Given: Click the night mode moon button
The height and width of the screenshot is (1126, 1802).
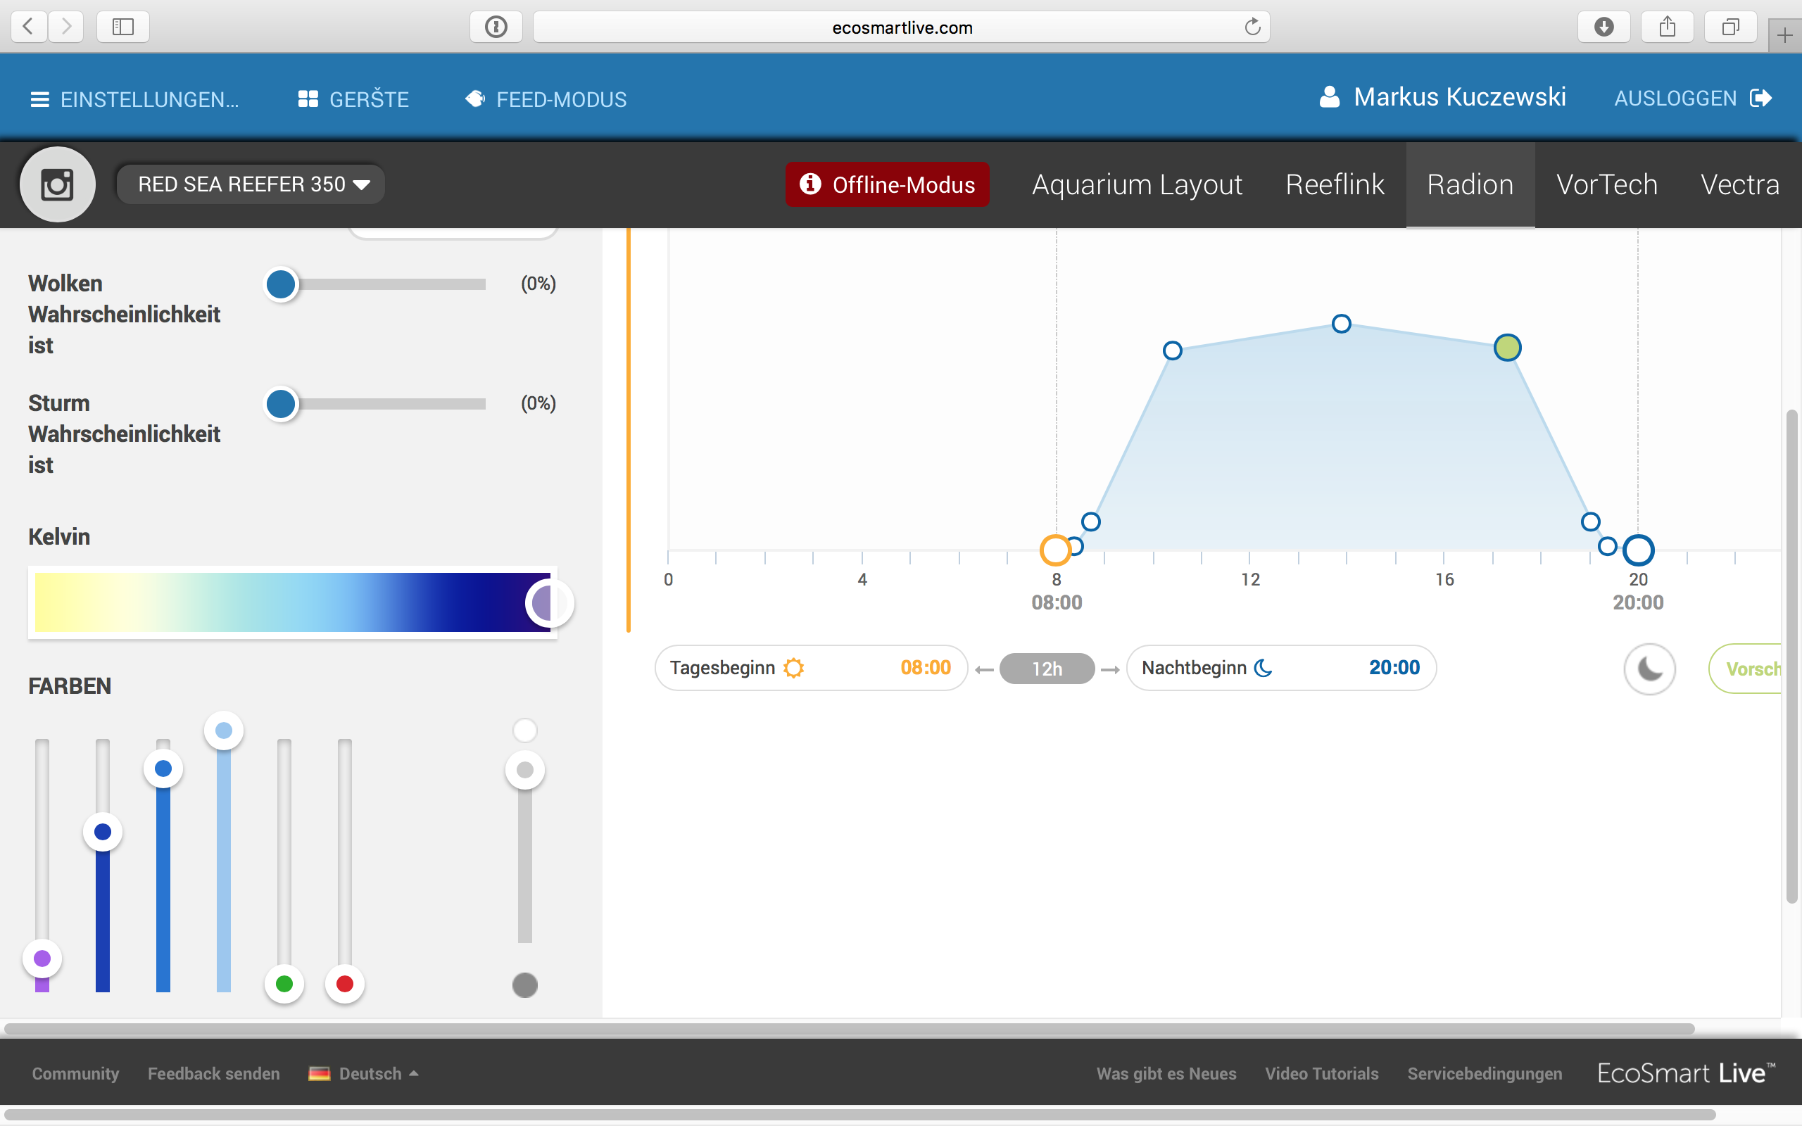Looking at the screenshot, I should pos(1649,669).
